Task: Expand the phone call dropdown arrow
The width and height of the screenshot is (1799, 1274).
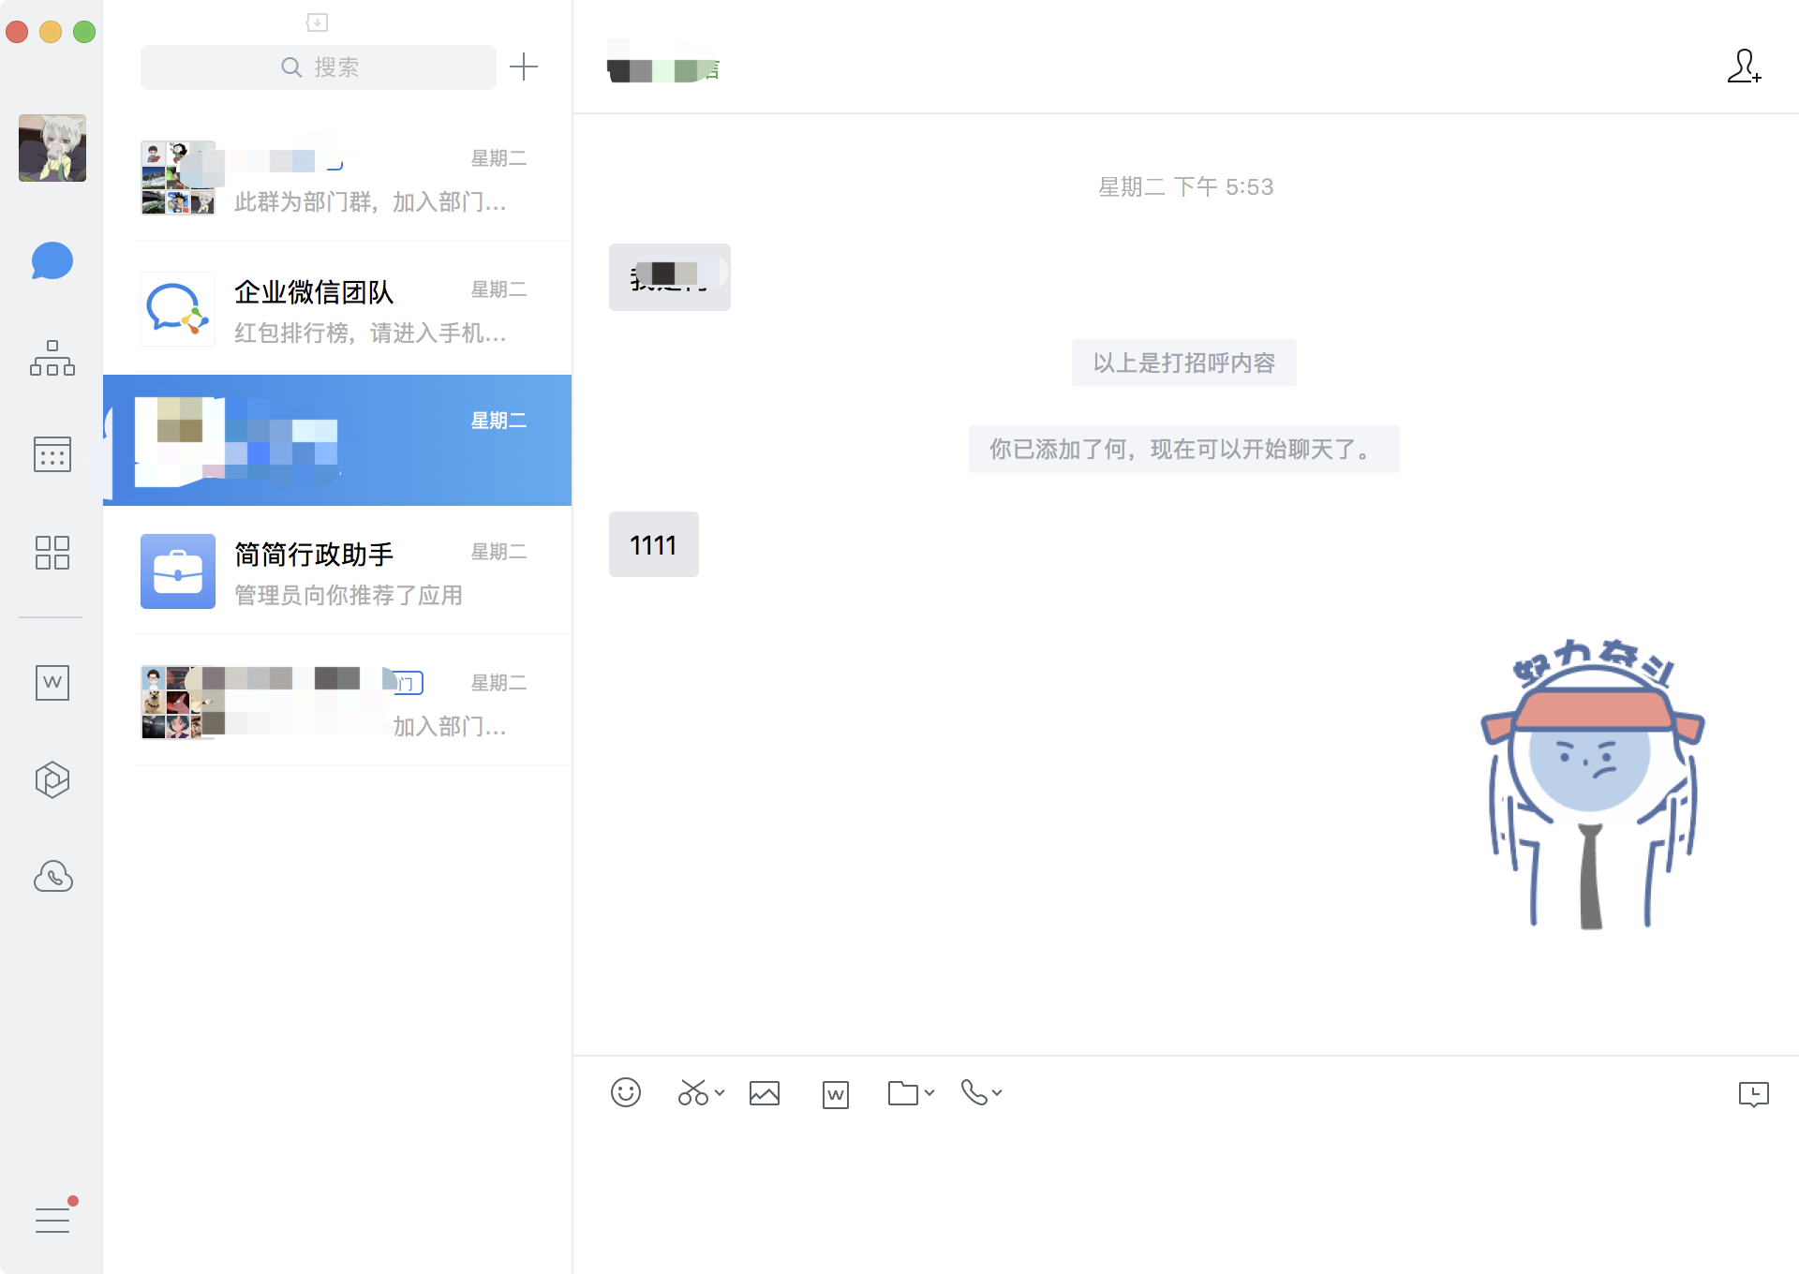Action: (x=997, y=1092)
